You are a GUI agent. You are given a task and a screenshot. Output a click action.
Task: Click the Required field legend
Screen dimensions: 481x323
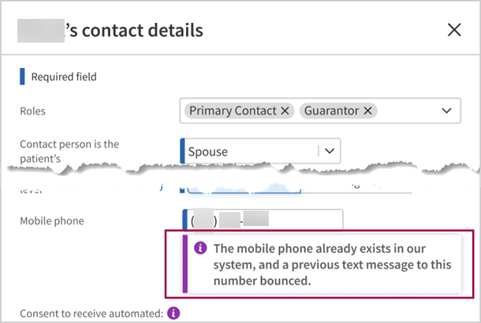click(x=63, y=77)
